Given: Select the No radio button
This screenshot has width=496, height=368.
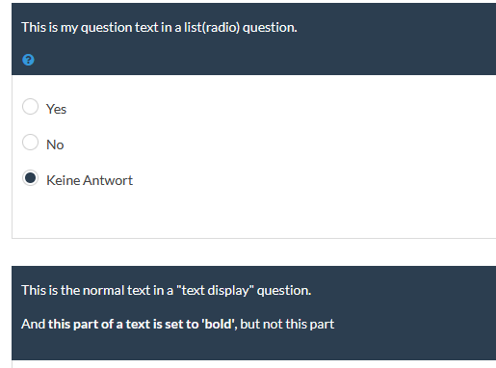Looking at the screenshot, I should [30, 143].
